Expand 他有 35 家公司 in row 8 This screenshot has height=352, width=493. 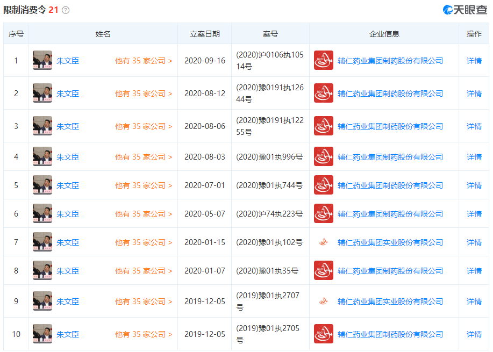(x=144, y=271)
